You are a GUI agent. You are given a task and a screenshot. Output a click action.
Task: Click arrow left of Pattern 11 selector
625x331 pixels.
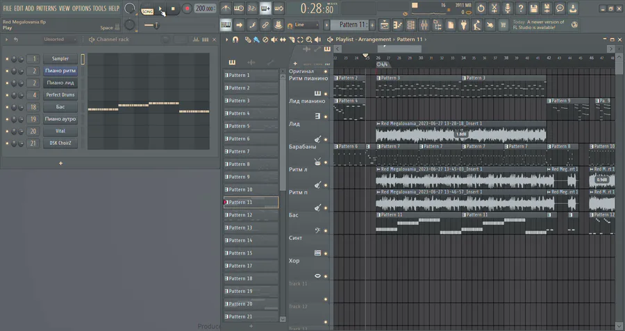pyautogui.click(x=326, y=25)
